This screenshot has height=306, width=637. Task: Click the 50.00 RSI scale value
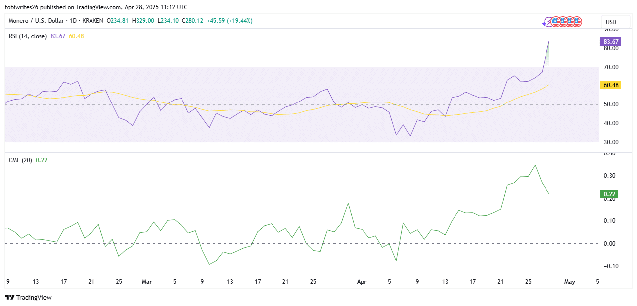pyautogui.click(x=610, y=104)
